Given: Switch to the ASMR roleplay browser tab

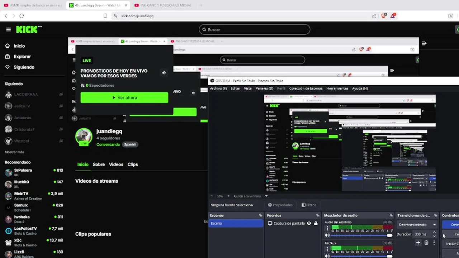Looking at the screenshot, I should point(33,5).
